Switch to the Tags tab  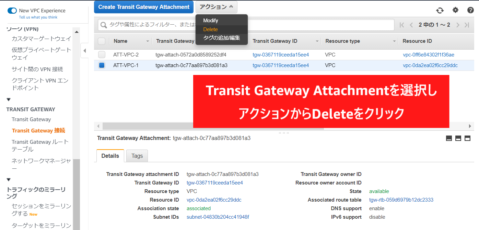137,156
